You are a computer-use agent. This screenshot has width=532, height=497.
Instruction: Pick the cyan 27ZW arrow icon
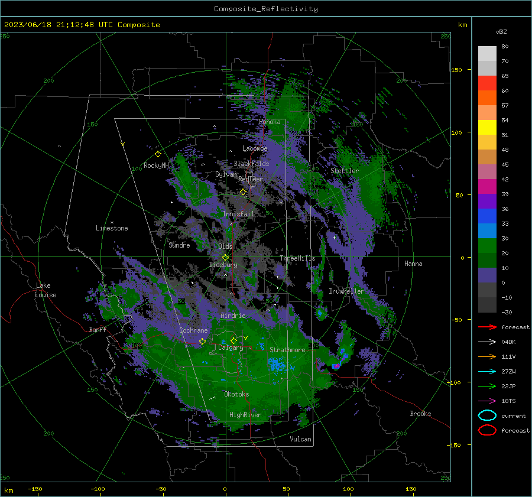coord(487,372)
